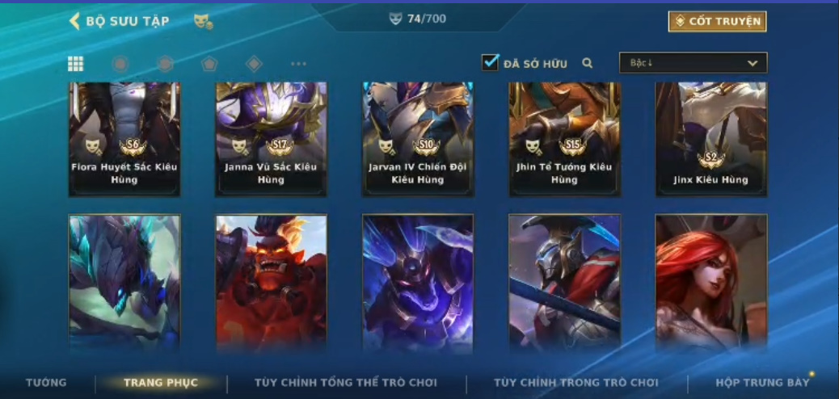This screenshot has height=399, width=839.
Task: Click the dropdown chevron arrow
Action: [x=753, y=63]
